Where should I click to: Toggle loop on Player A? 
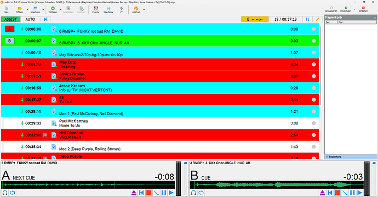click(12, 193)
